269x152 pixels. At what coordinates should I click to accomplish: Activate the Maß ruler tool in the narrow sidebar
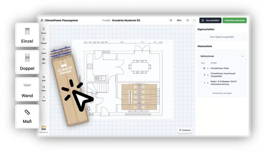[44, 78]
